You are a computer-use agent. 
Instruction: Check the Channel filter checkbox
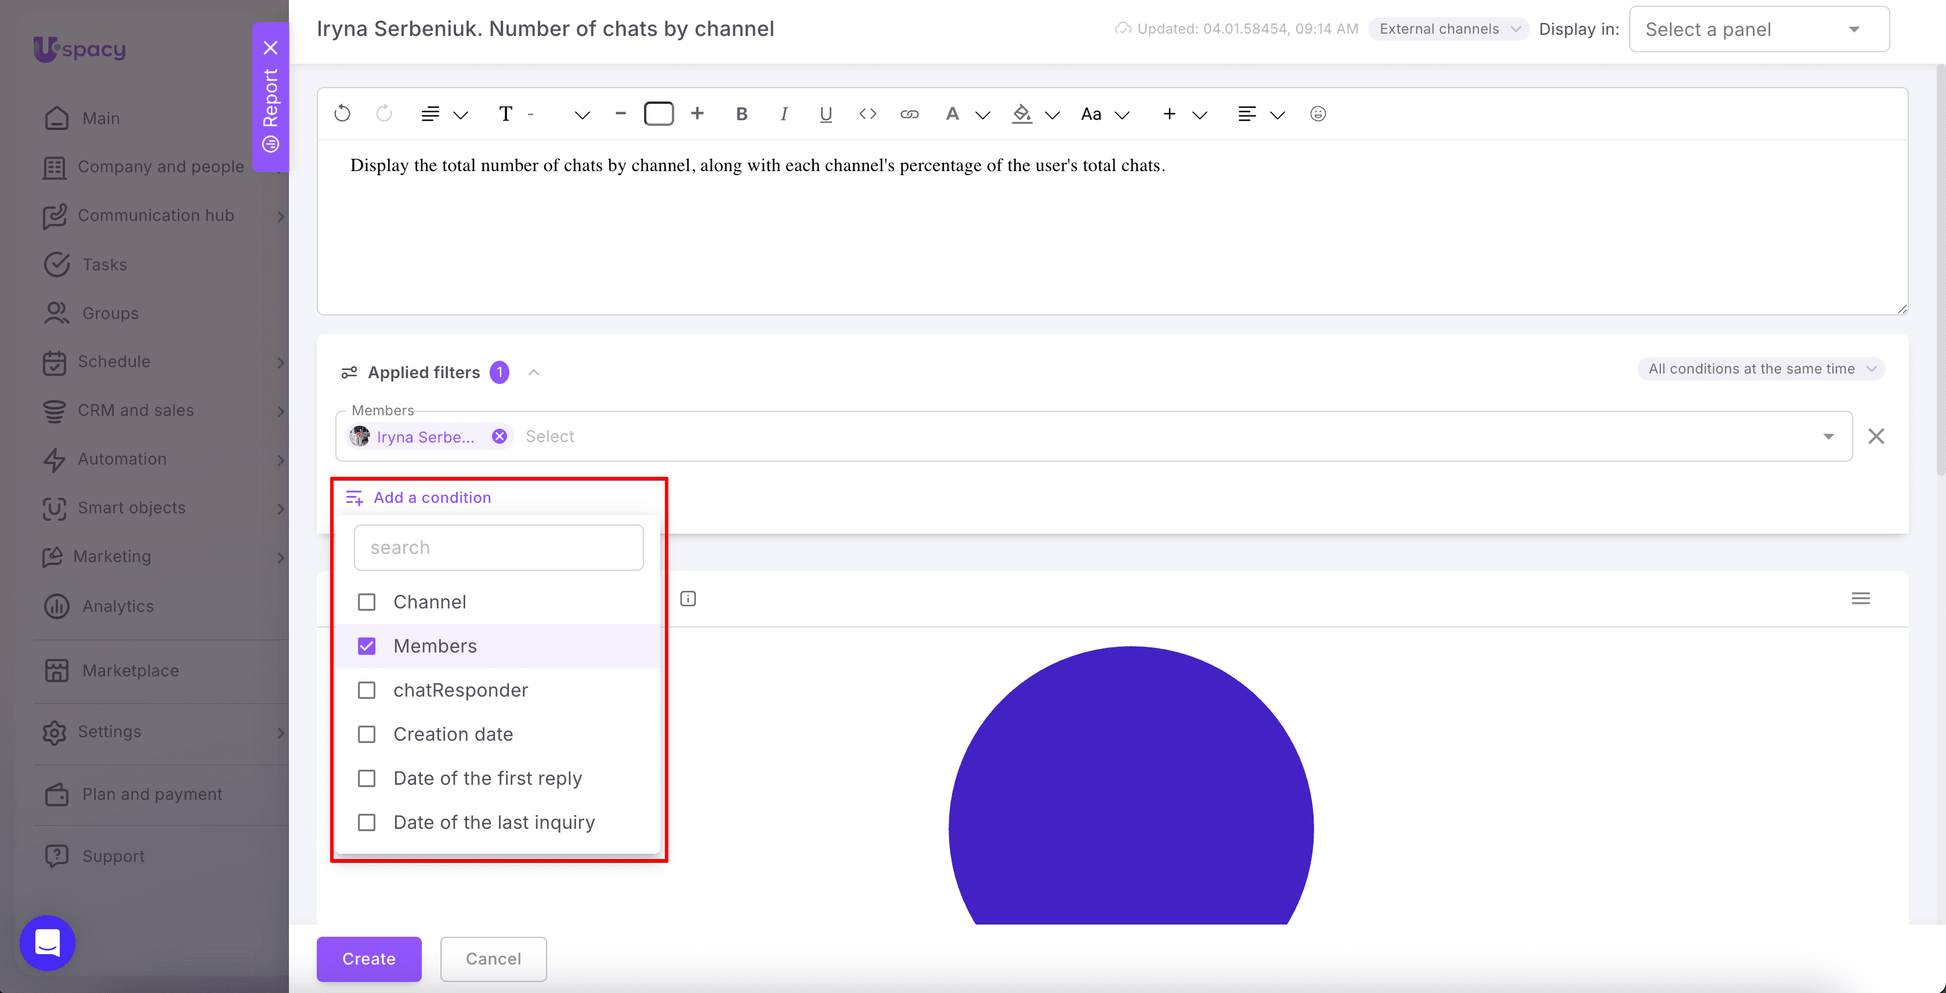(366, 602)
